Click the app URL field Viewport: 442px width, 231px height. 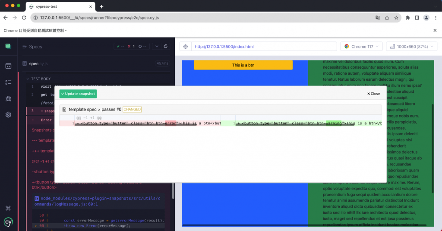[264, 47]
